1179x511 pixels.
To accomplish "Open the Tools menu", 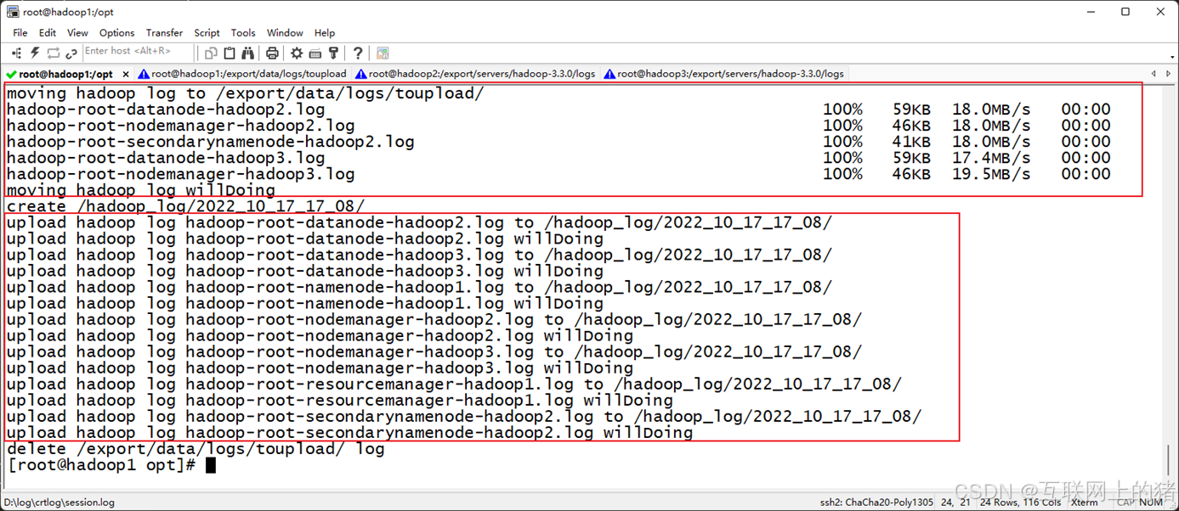I will tap(243, 32).
